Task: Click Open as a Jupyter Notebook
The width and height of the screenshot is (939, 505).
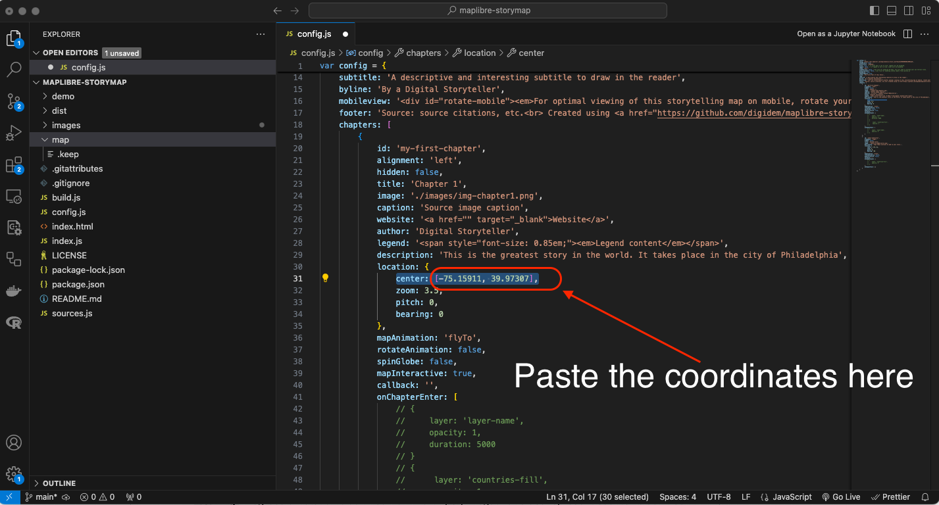Action: [x=846, y=34]
